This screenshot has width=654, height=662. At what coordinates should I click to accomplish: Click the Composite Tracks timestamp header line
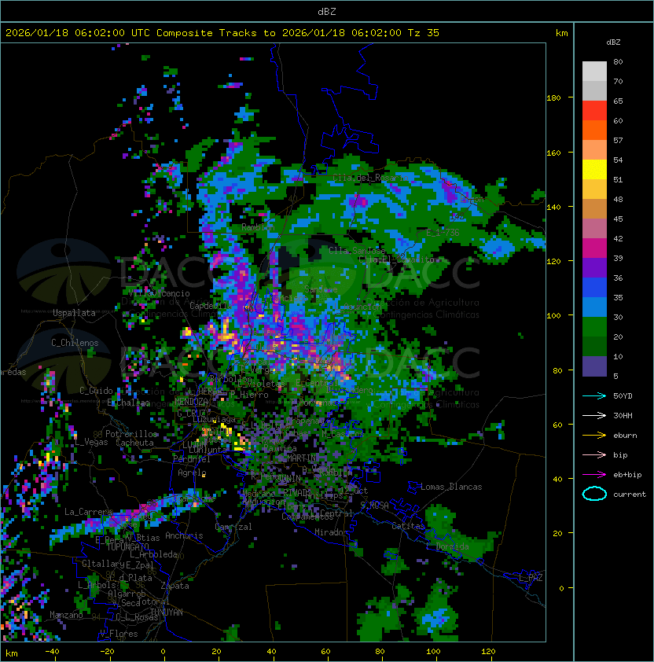222,32
